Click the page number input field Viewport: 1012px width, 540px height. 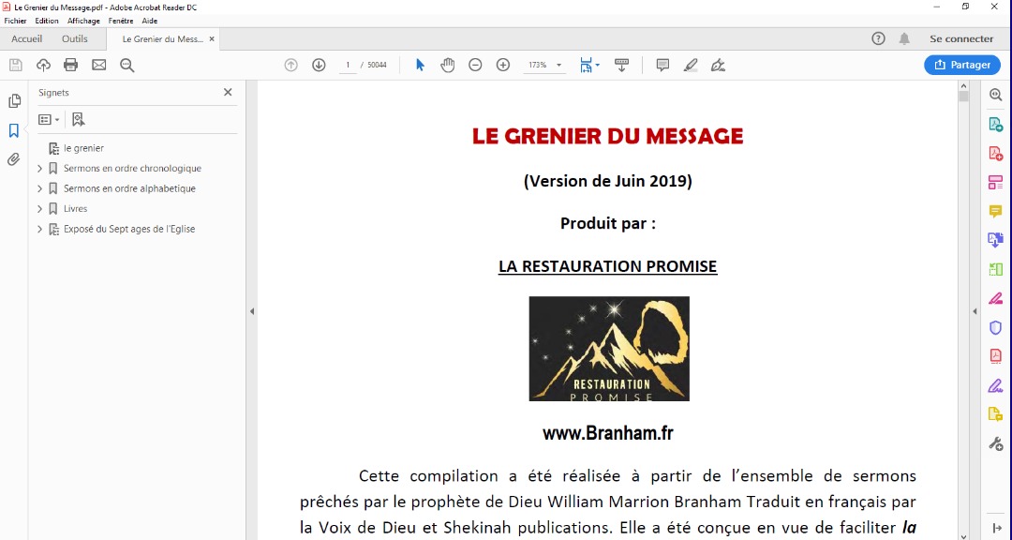(x=348, y=65)
